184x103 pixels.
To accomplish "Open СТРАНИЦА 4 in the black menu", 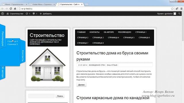I will pyautogui.click(x=113, y=37).
